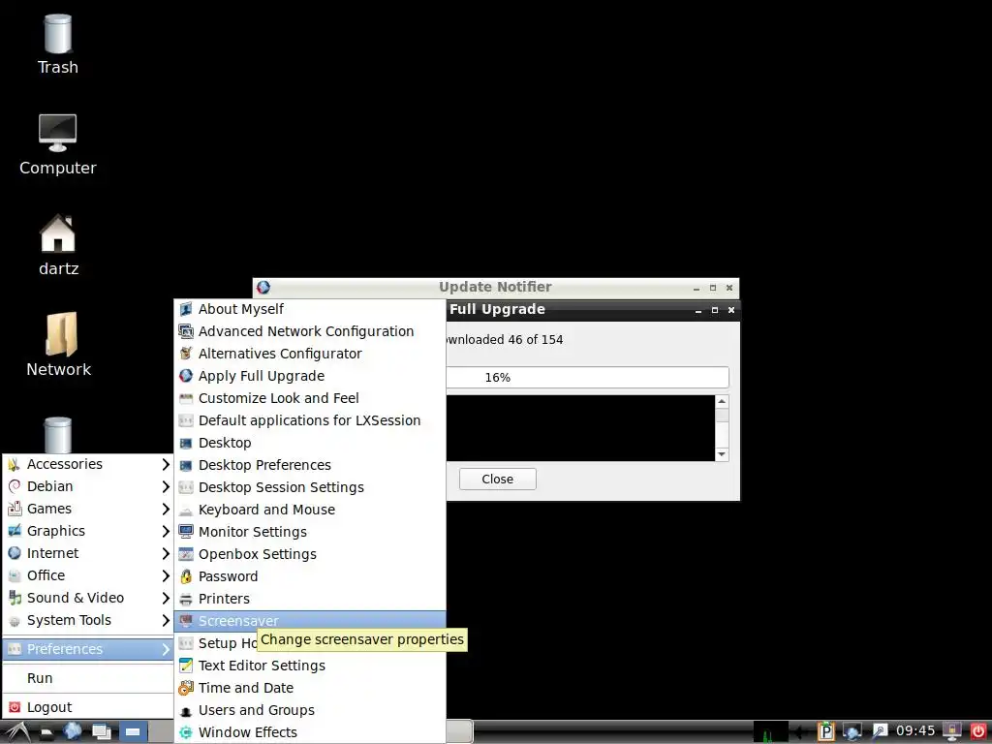Click the Password padlock icon

[185, 576]
